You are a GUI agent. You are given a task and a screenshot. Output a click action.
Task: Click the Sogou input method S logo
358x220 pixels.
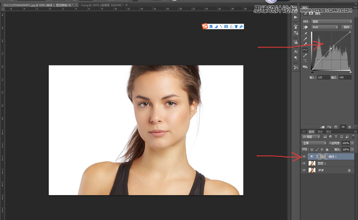tap(205, 26)
